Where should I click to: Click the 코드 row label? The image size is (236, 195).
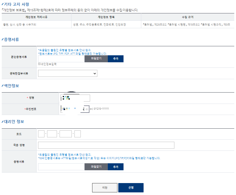pos(19,134)
